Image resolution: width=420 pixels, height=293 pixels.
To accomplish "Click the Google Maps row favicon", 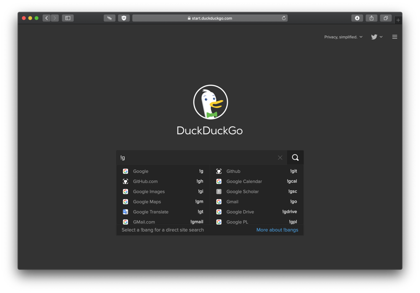I will click(x=125, y=201).
